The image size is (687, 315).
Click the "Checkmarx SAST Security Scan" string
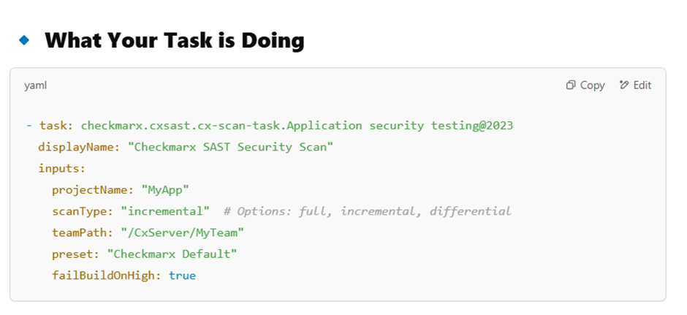230,147
